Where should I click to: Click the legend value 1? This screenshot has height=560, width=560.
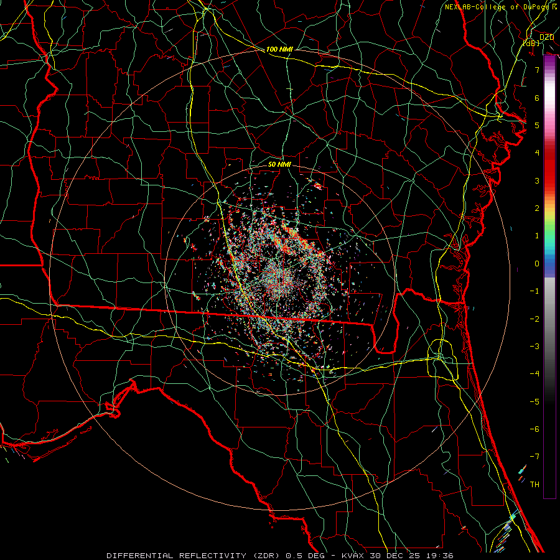tap(537, 236)
